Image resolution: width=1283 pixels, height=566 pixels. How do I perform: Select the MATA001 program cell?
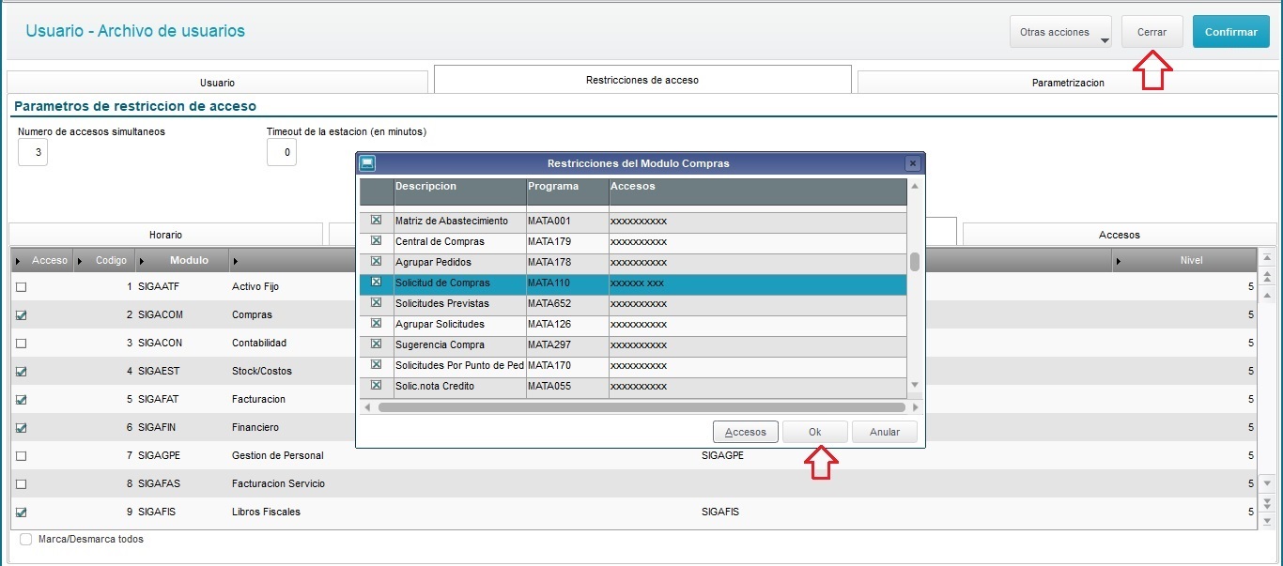pyautogui.click(x=567, y=221)
